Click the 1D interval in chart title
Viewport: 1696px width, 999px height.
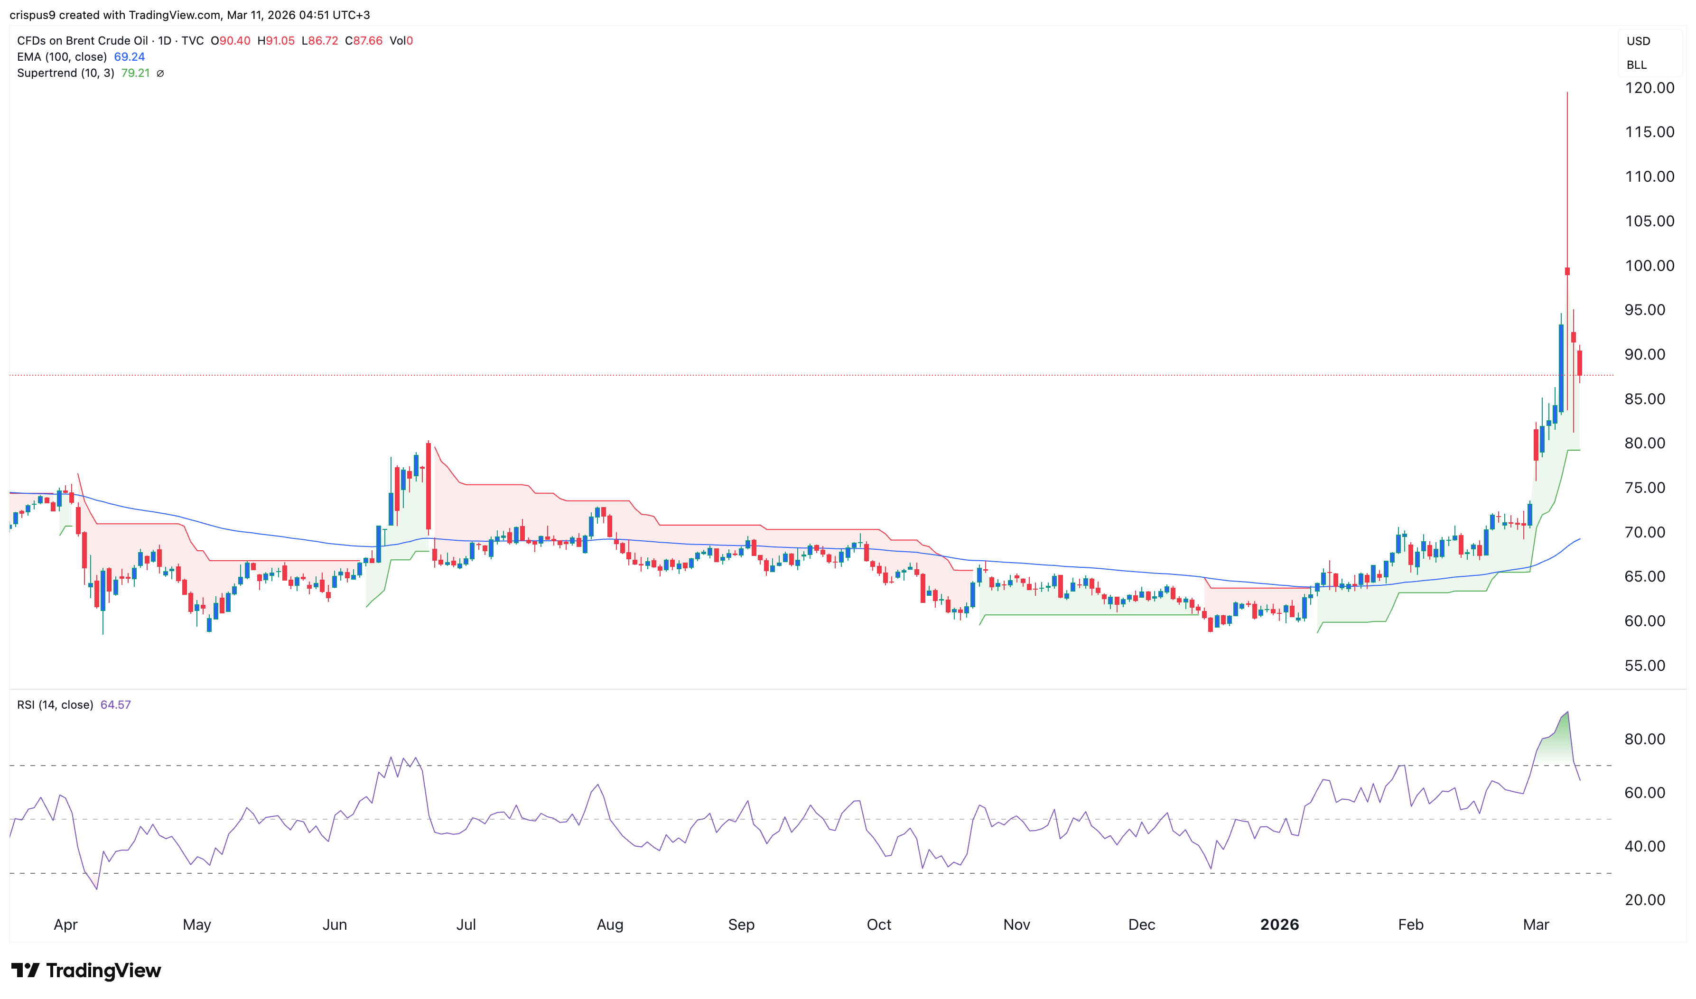click(164, 41)
